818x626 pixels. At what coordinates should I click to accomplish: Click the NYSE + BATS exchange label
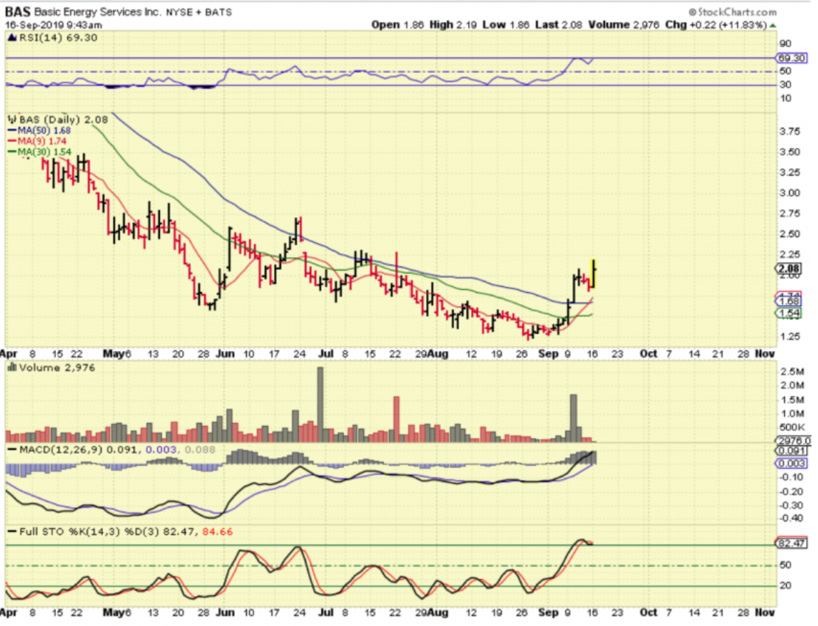coord(199,12)
